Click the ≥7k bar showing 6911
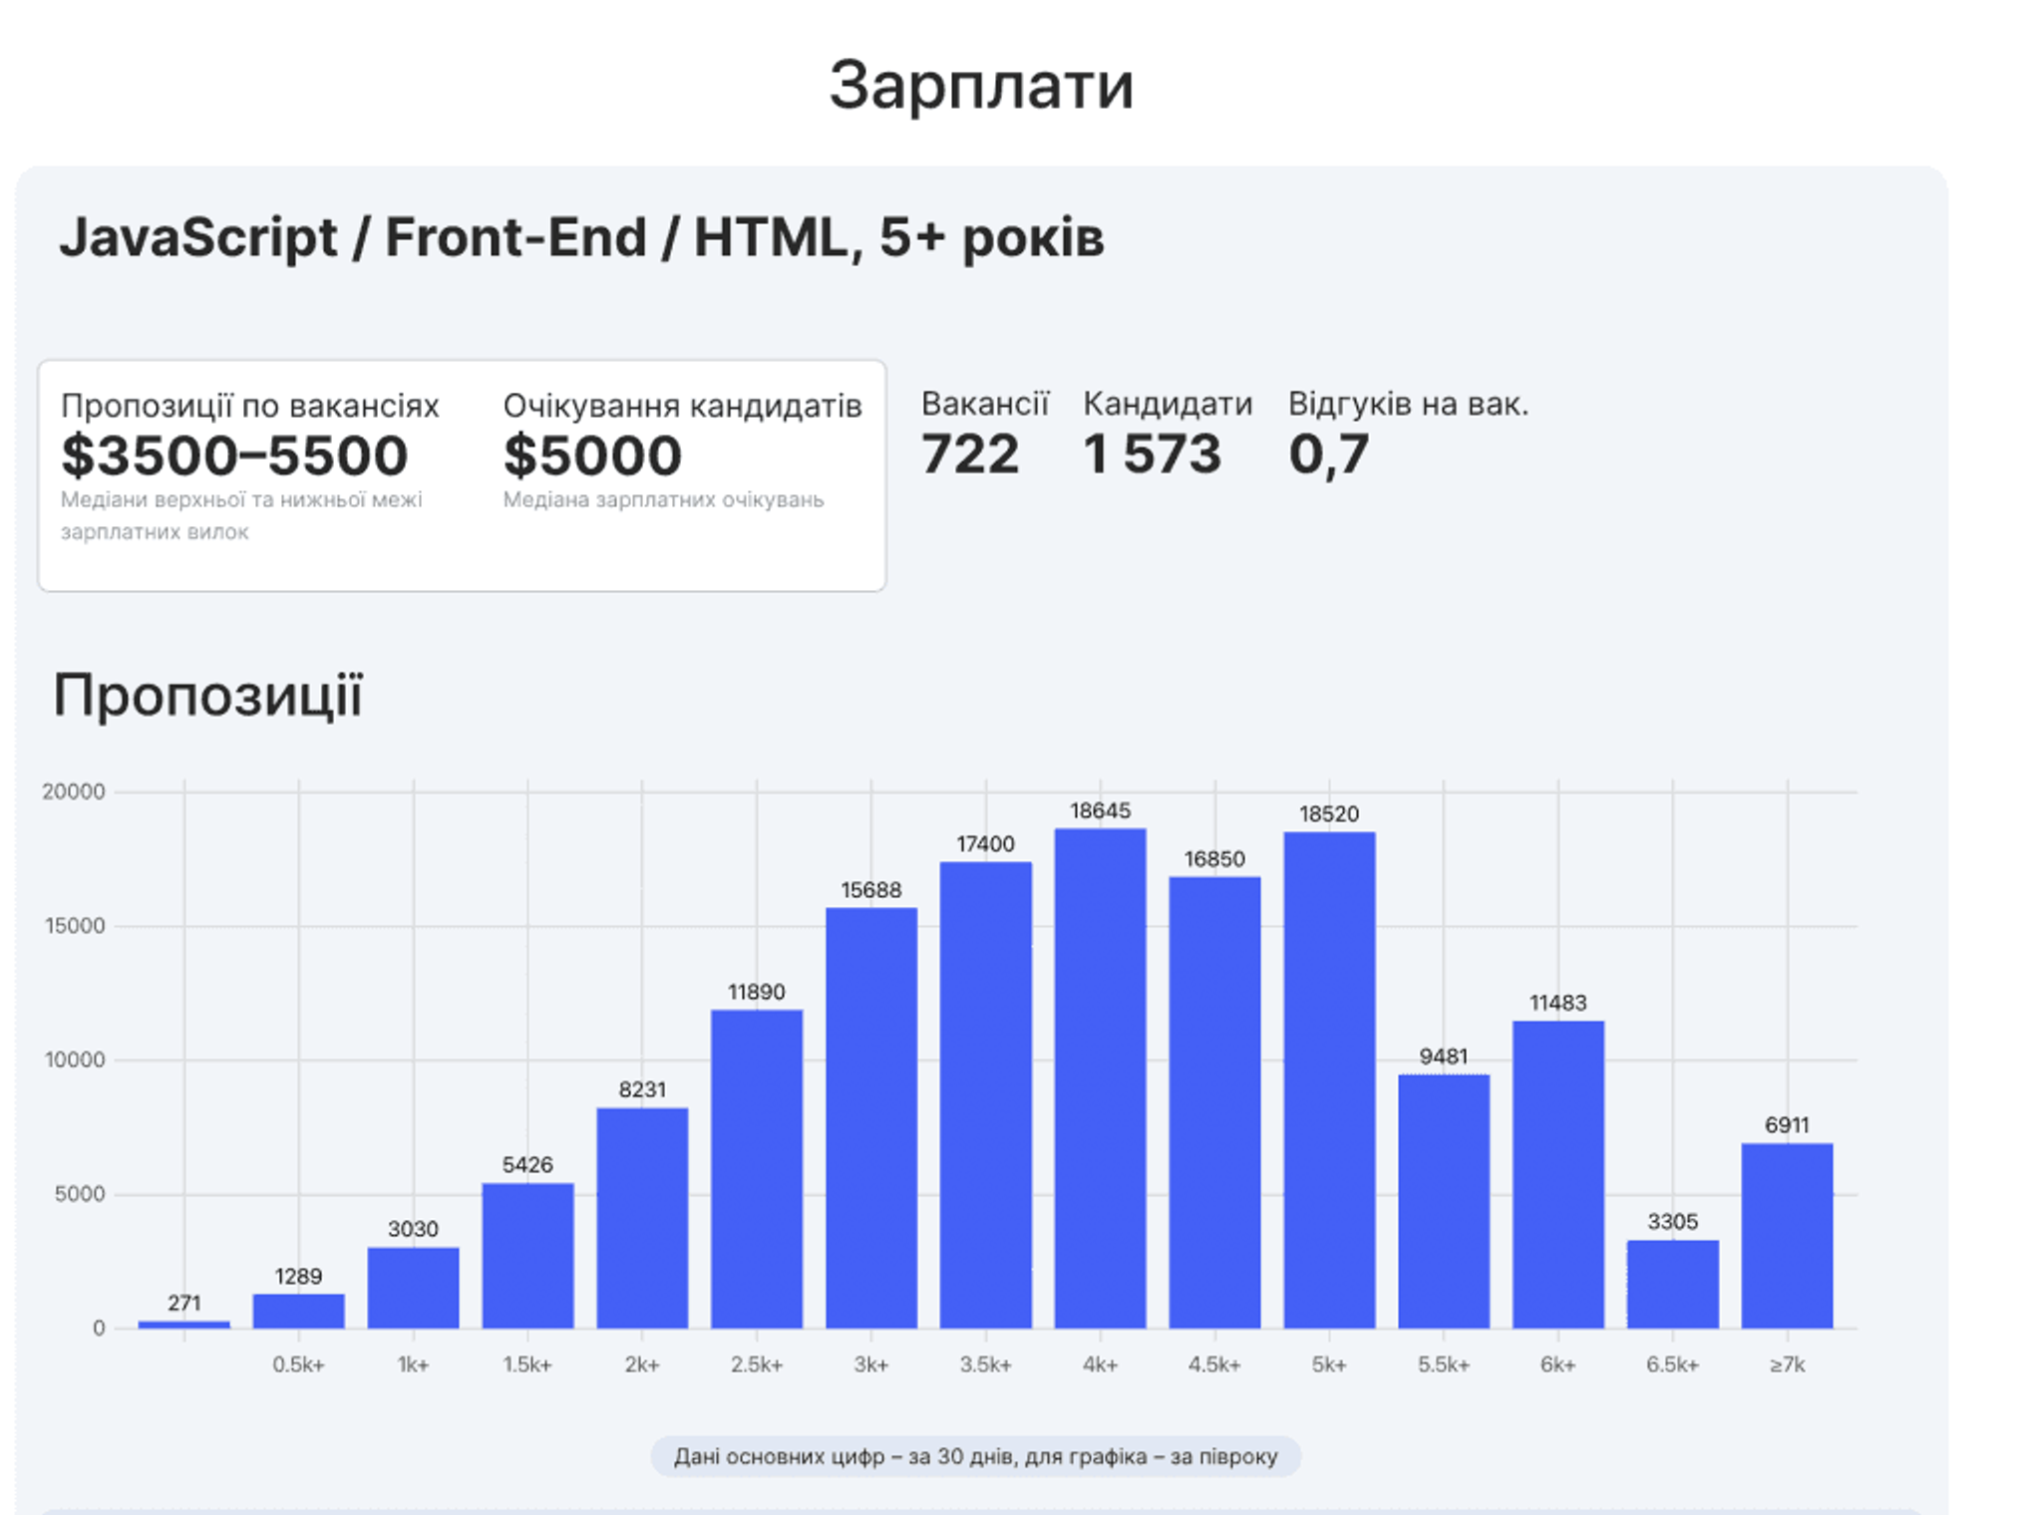Screen dimensions: 2042x1515 pyautogui.click(x=1787, y=1235)
